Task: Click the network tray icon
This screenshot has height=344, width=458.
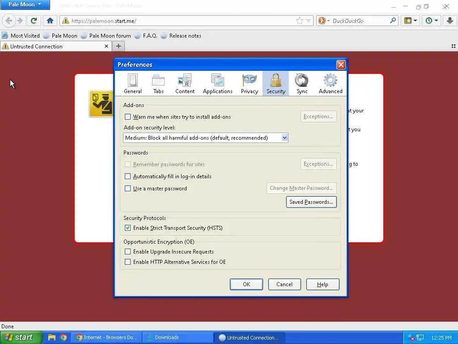Action: 420,338
